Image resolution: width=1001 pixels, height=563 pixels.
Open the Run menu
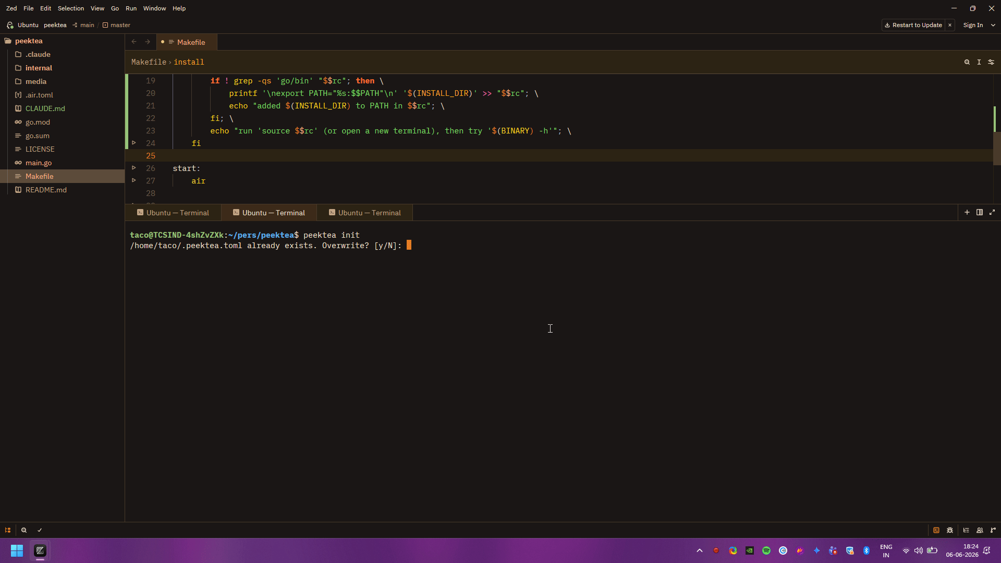[131, 8]
